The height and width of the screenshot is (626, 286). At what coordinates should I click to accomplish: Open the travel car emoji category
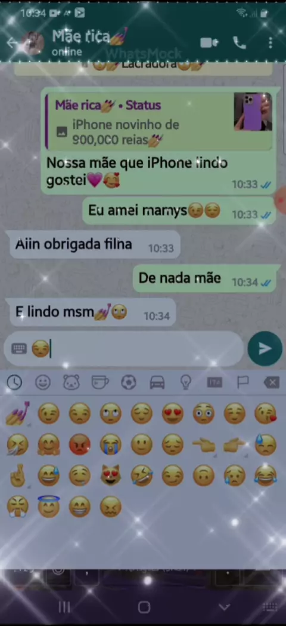[x=157, y=382]
